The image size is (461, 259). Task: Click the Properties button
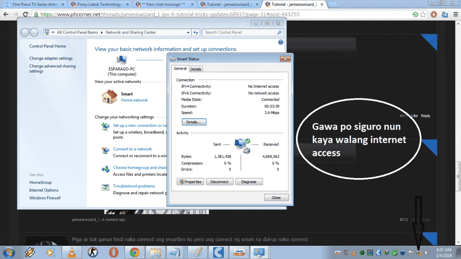click(190, 182)
